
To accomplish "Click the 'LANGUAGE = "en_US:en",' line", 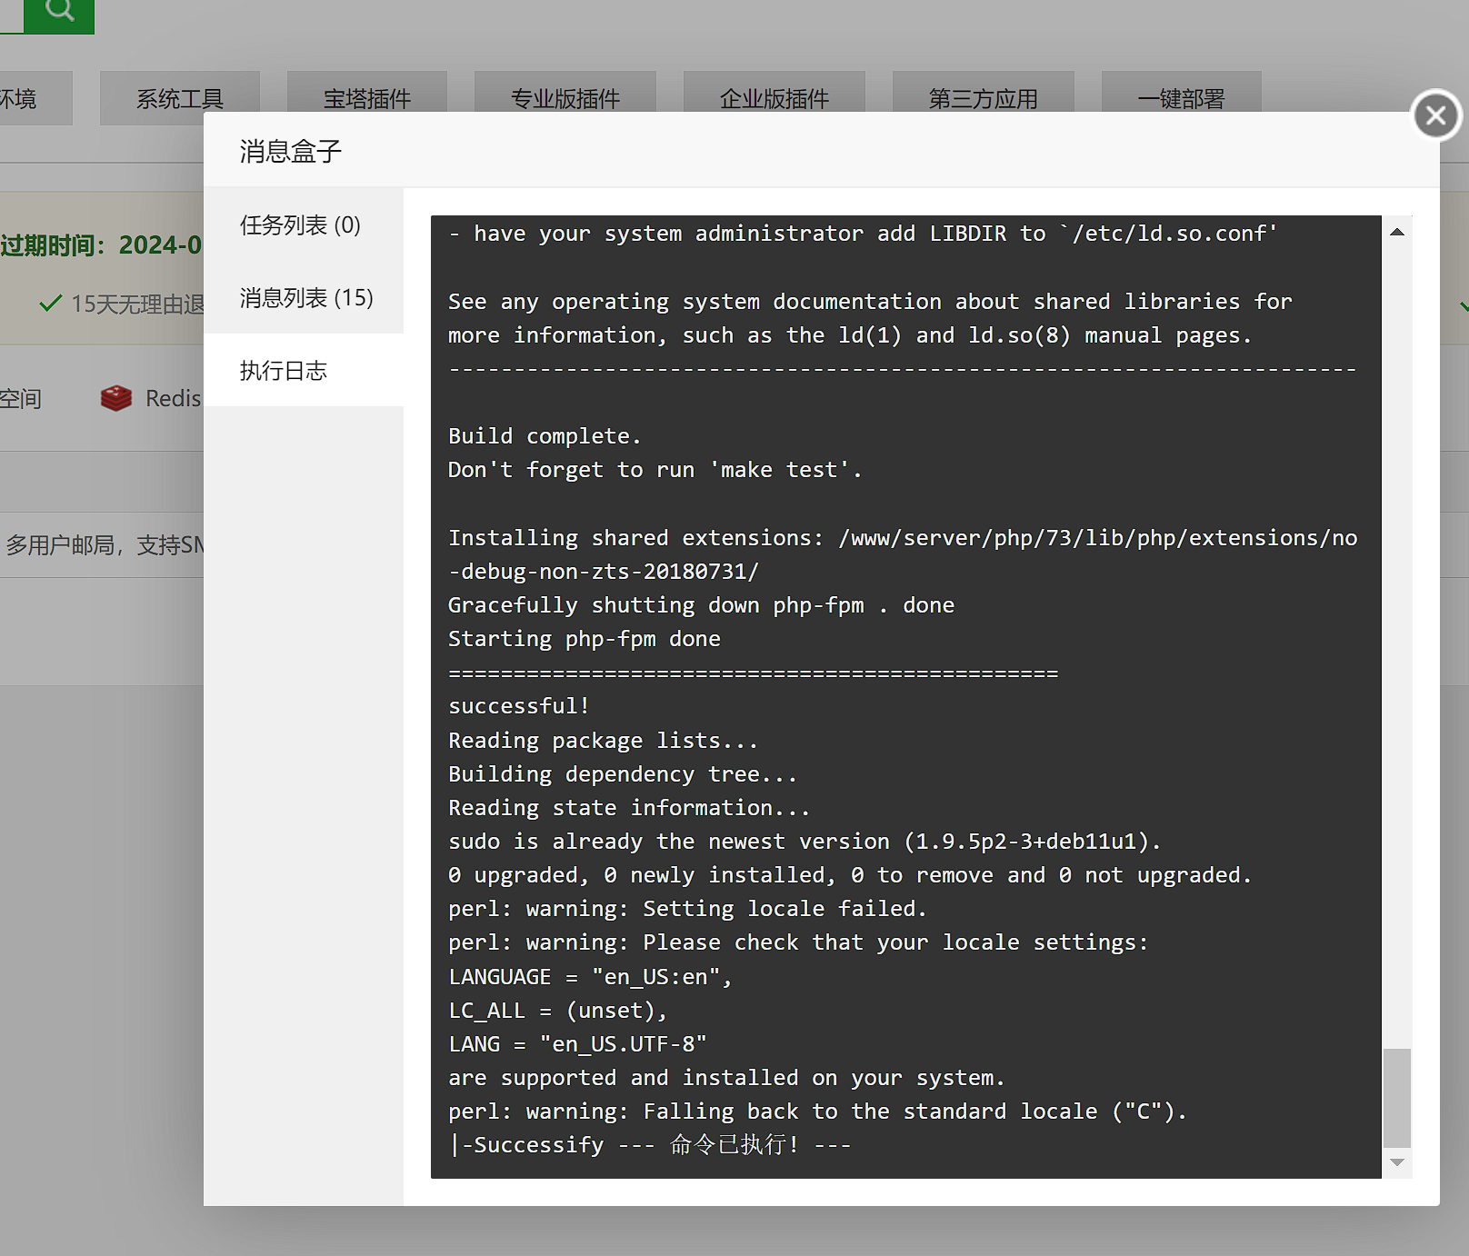I will pos(590,977).
